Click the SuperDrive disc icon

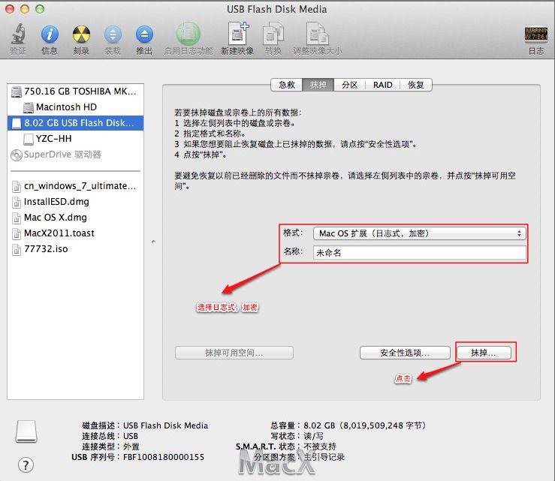tap(17, 155)
